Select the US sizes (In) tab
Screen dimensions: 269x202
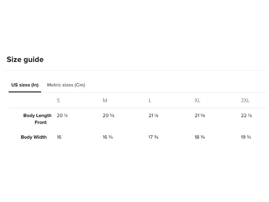point(25,85)
